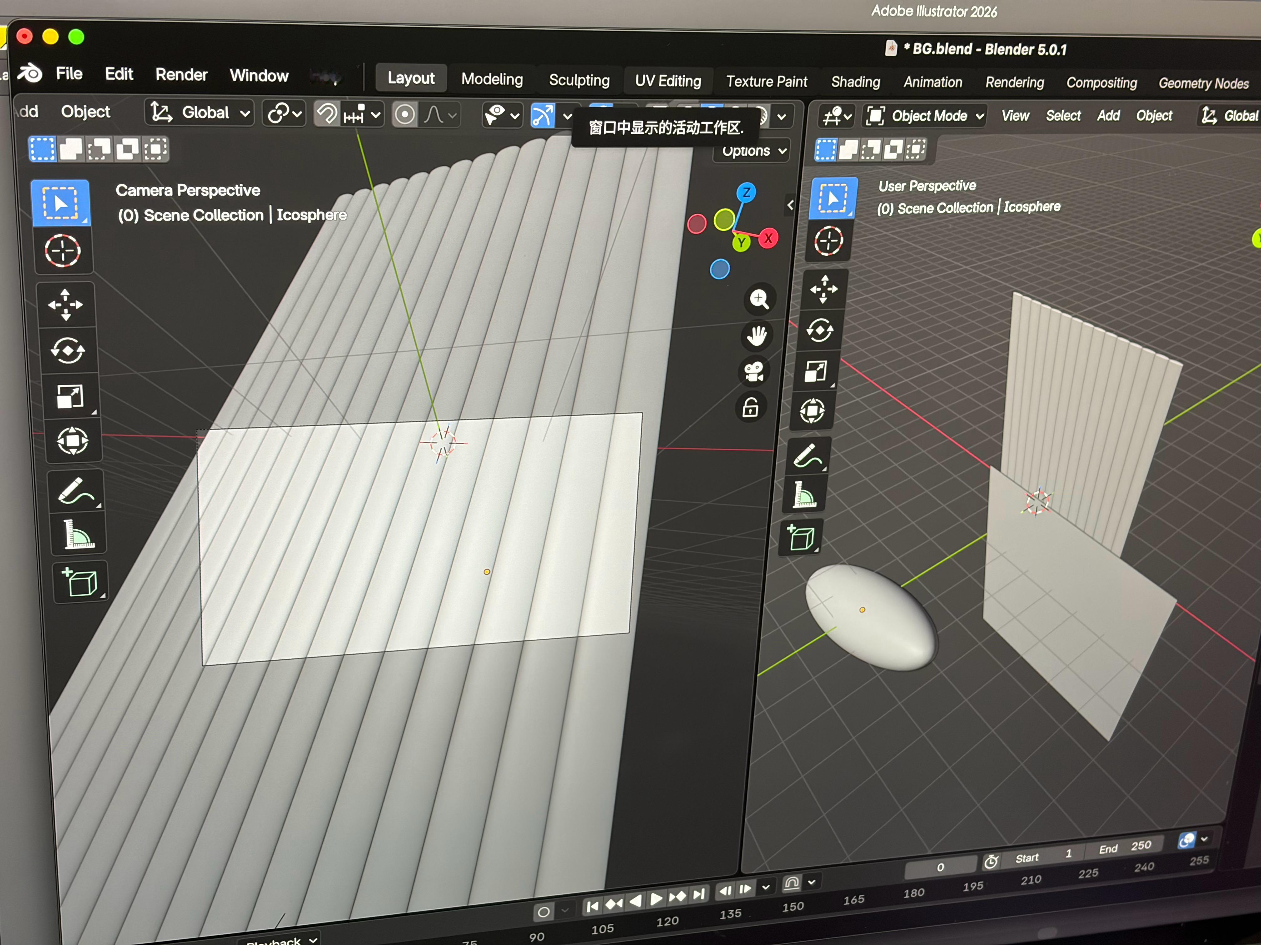Select the Cursor tool in left toolbar
This screenshot has height=945, width=1261.
point(63,251)
